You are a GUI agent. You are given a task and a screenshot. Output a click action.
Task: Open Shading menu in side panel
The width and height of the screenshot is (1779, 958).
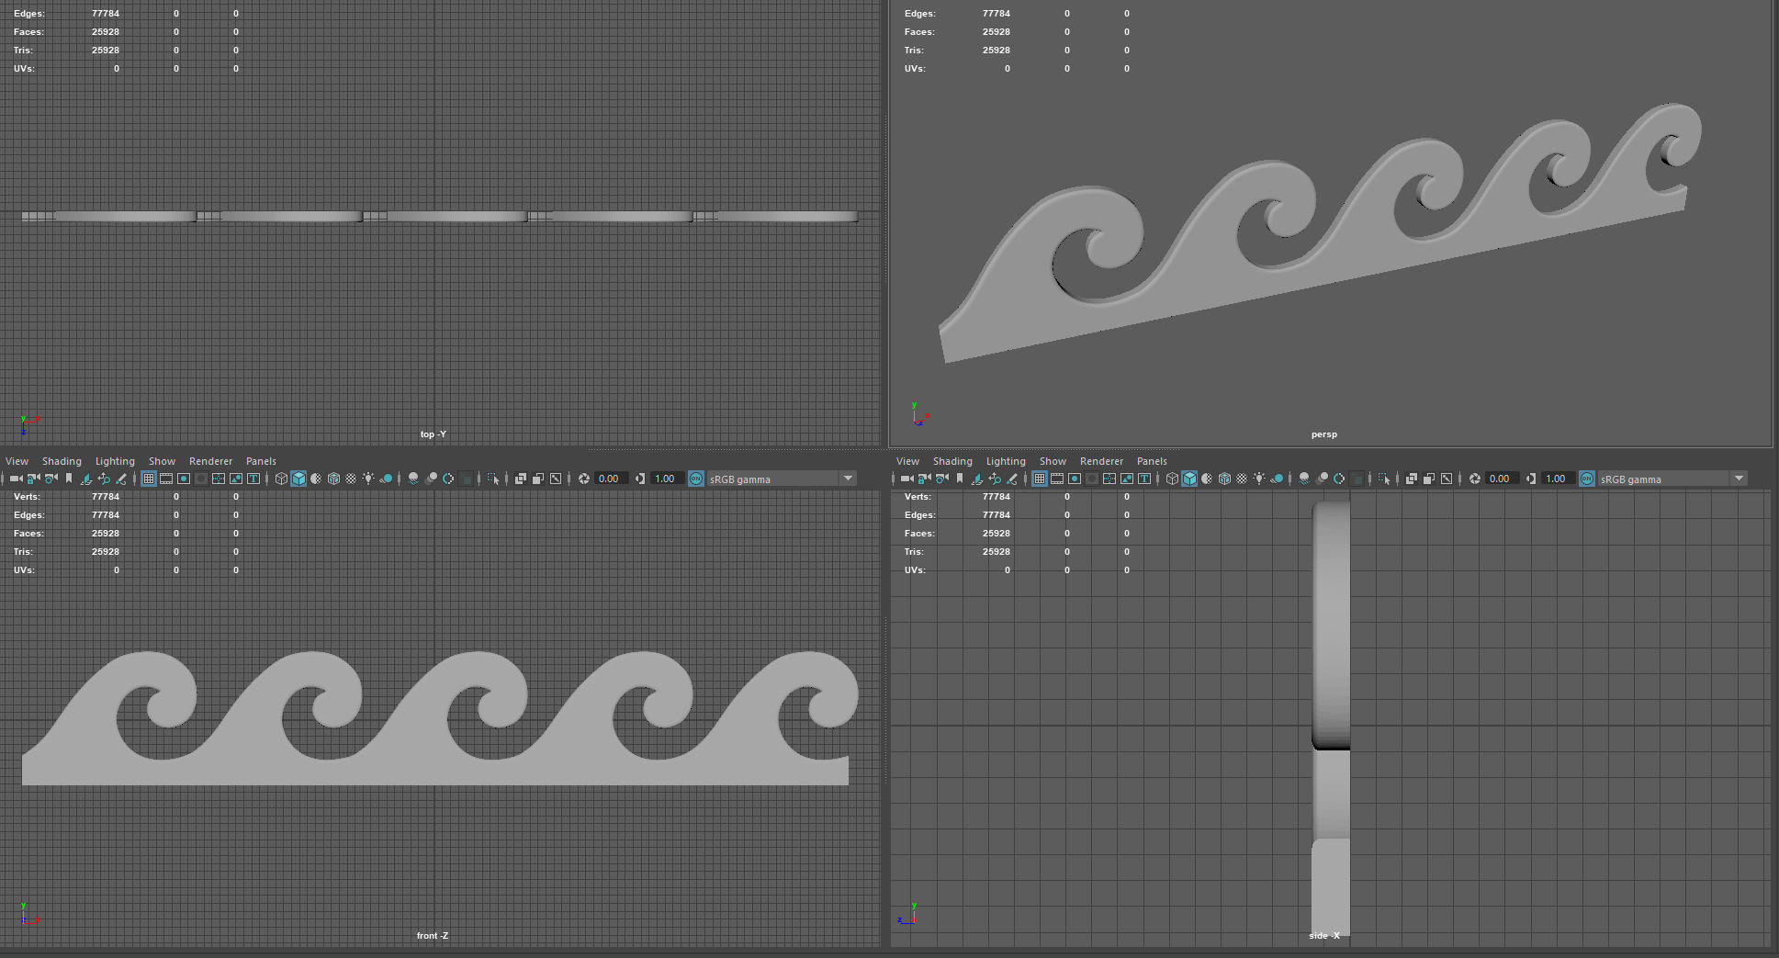coord(952,461)
